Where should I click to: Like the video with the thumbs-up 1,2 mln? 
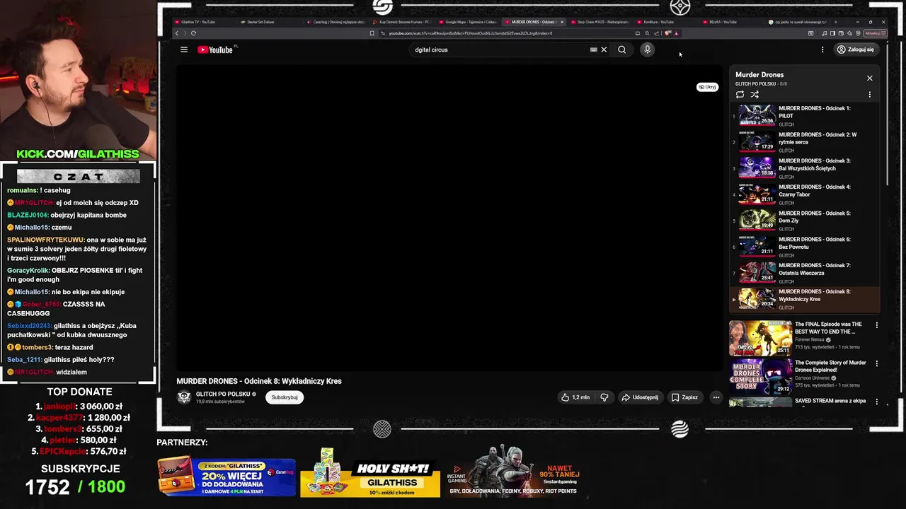(575, 397)
